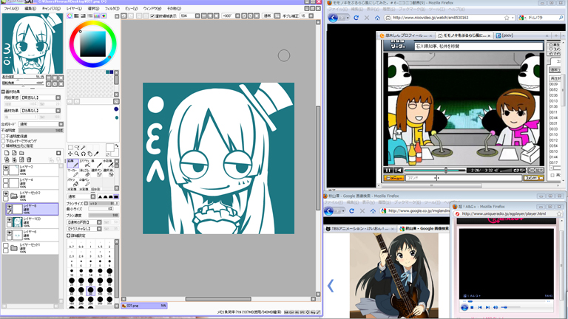This screenshot has height=319, width=568.
Task: Open the フィルタ menu
Action: [112, 8]
